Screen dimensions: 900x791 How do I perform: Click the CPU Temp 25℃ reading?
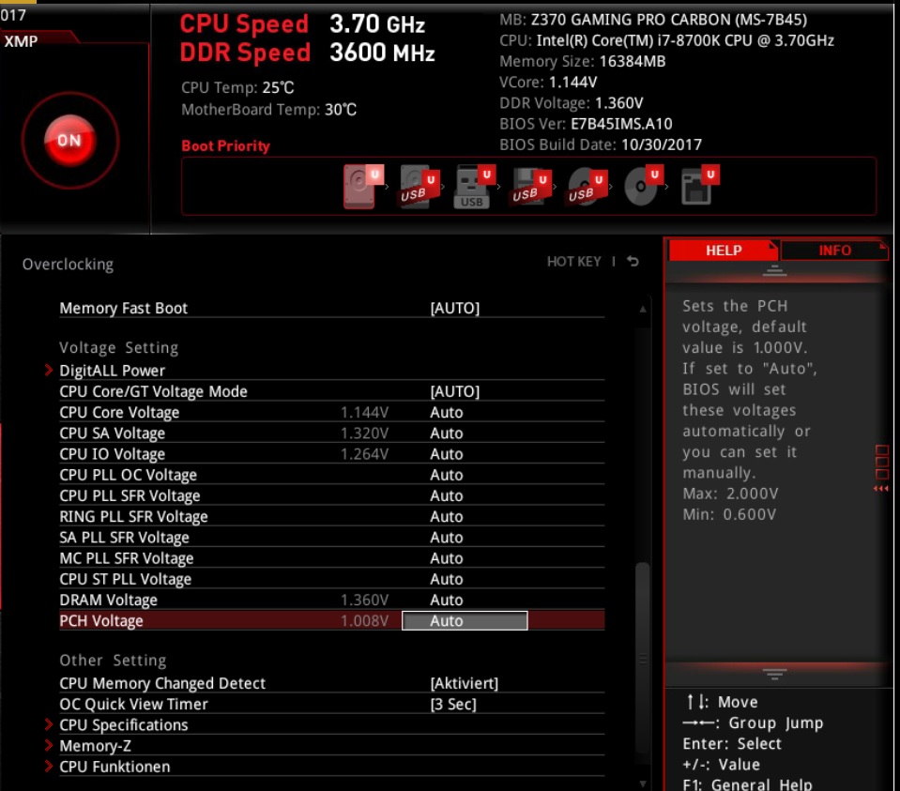237,88
